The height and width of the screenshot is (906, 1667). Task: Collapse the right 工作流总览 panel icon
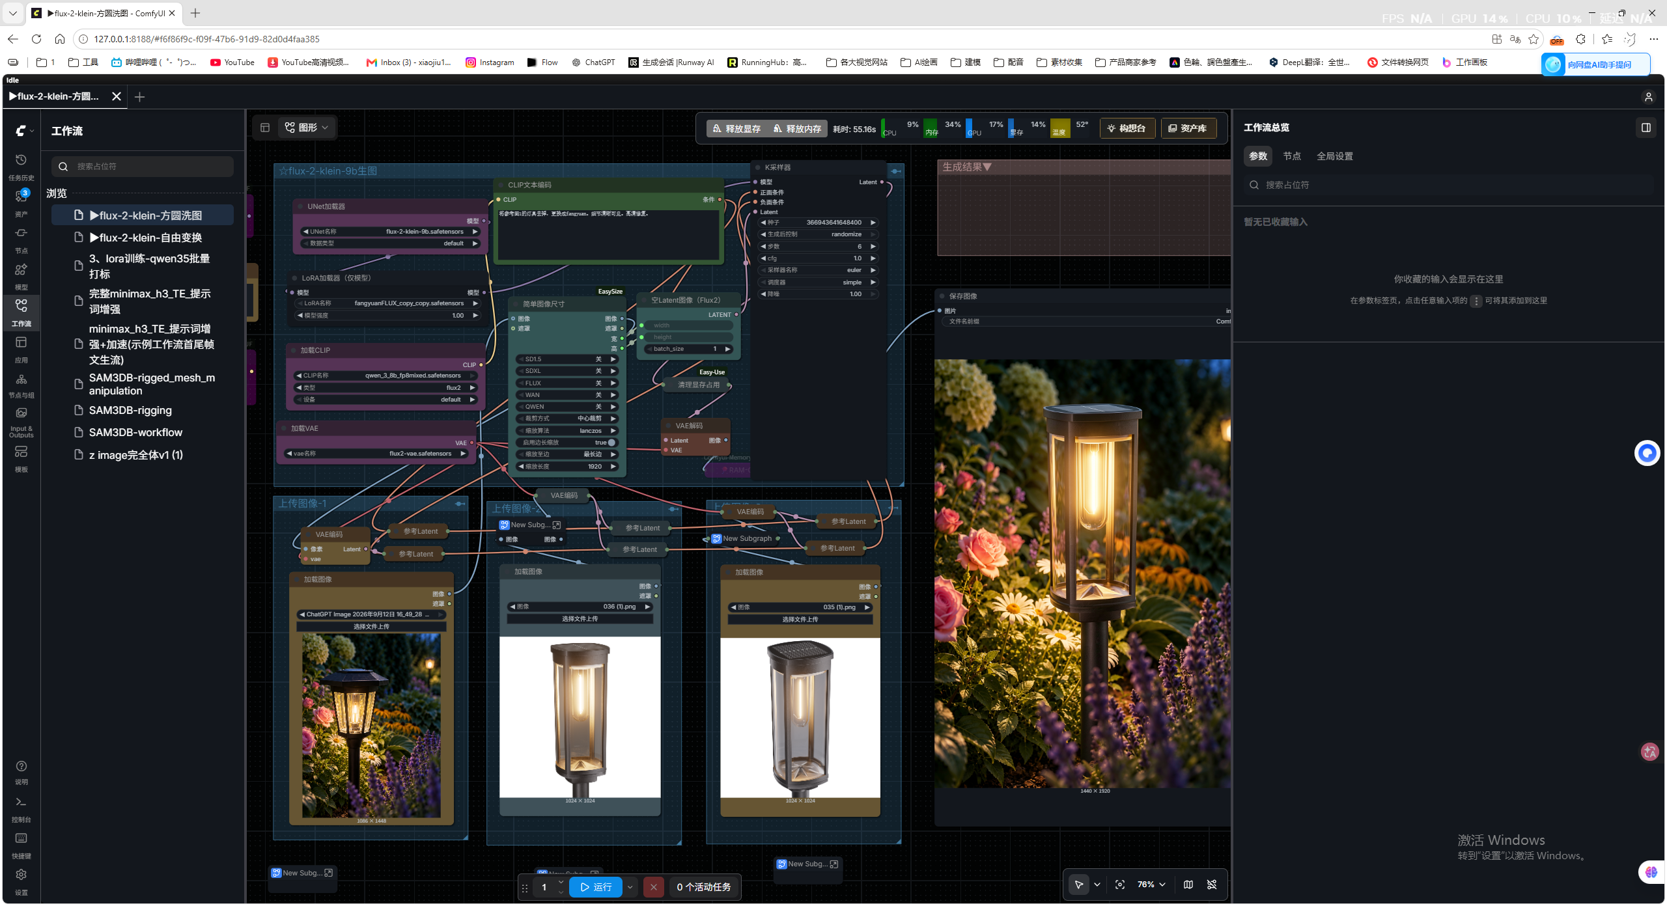tap(1646, 128)
